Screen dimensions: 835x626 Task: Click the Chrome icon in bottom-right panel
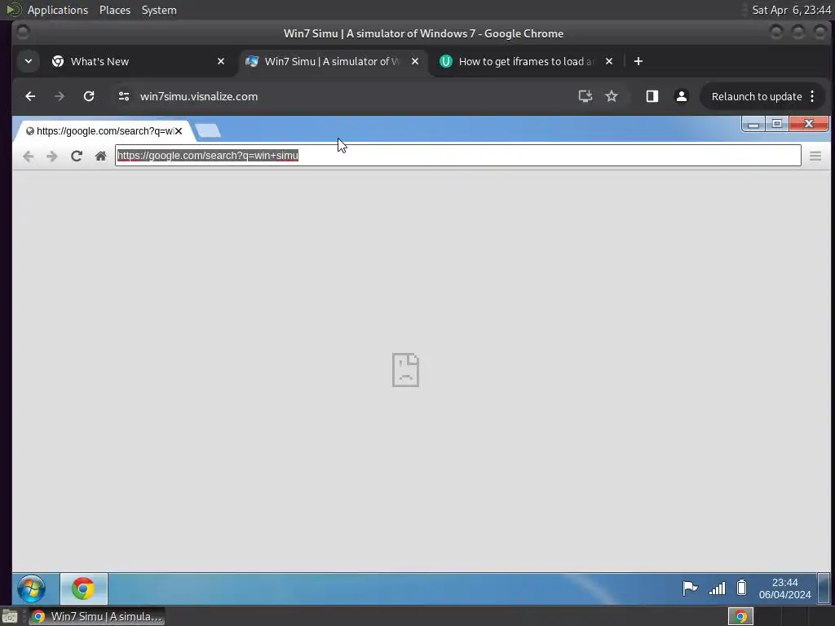(740, 617)
